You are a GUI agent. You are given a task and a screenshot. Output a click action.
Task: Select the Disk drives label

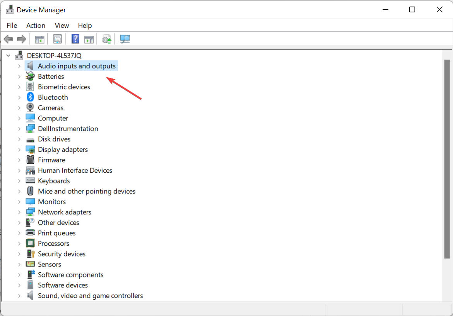click(x=54, y=139)
